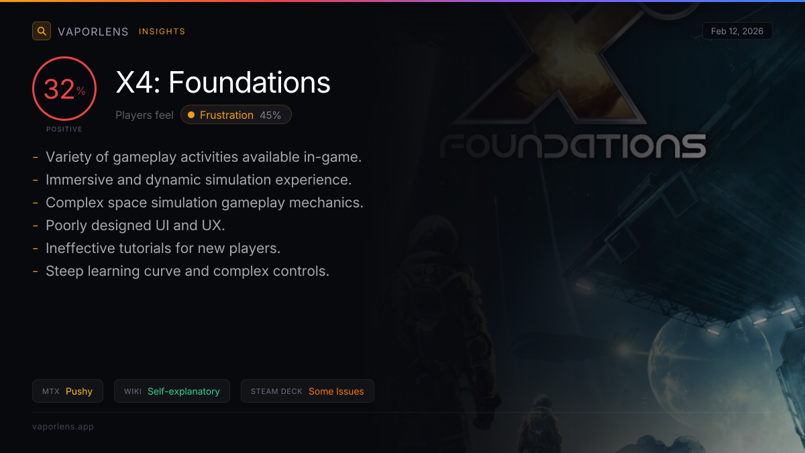This screenshot has width=805, height=453.
Task: Open the vaporlens.app footer link
Action: click(63, 427)
